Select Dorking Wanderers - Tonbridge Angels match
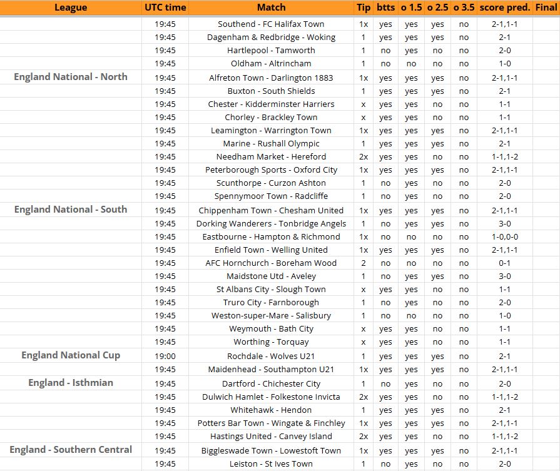560x471 pixels. pos(271,223)
